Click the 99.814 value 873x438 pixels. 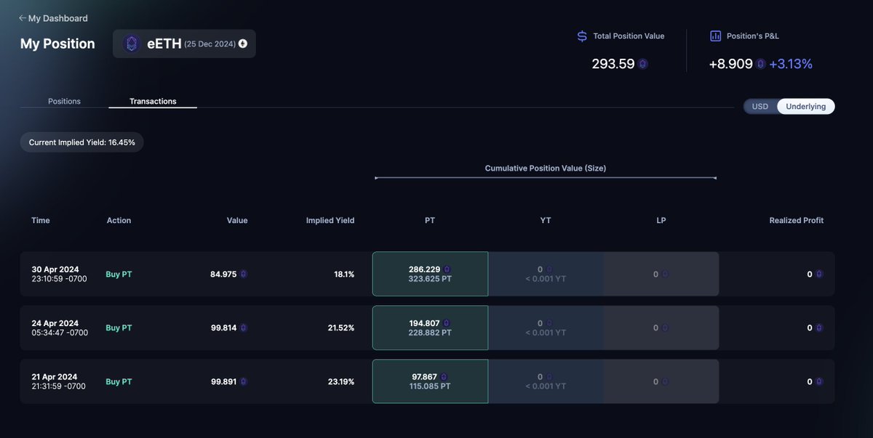point(223,328)
